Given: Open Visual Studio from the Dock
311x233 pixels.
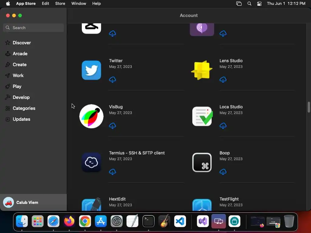Looking at the screenshot, I should click(203, 221).
